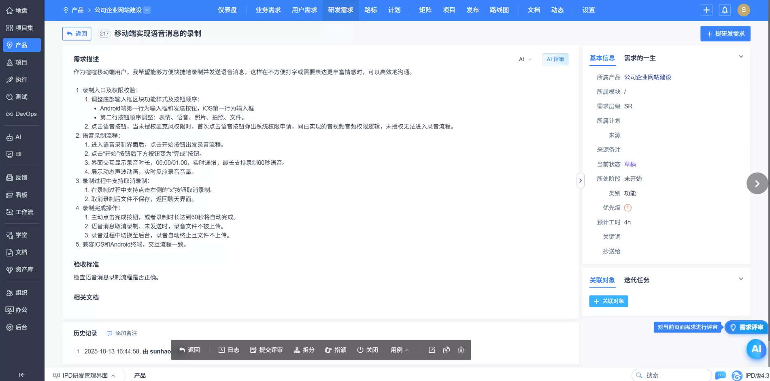This screenshot has width=770, height=381.
Task: Click the chat message icon in status bar
Action: (720, 375)
